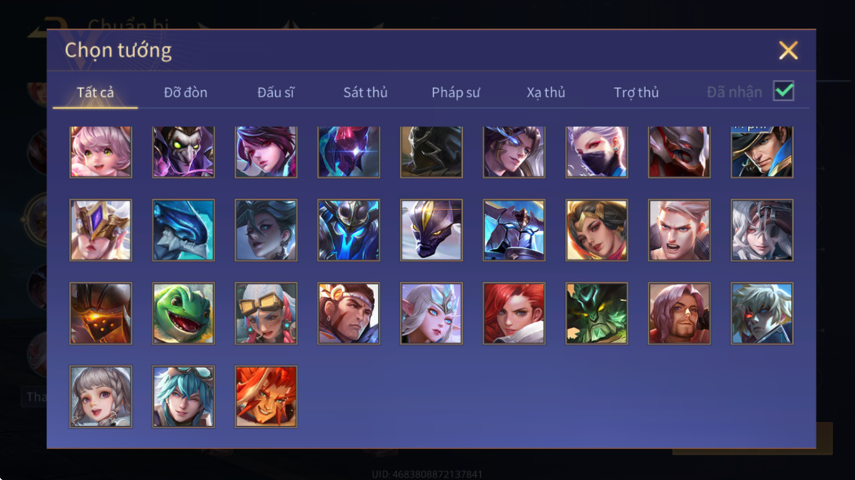
Task: Select the hero wearing a black face mask
Action: (x=596, y=152)
